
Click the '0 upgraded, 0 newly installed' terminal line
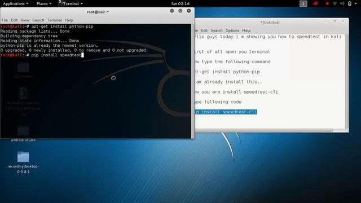[x=74, y=50]
